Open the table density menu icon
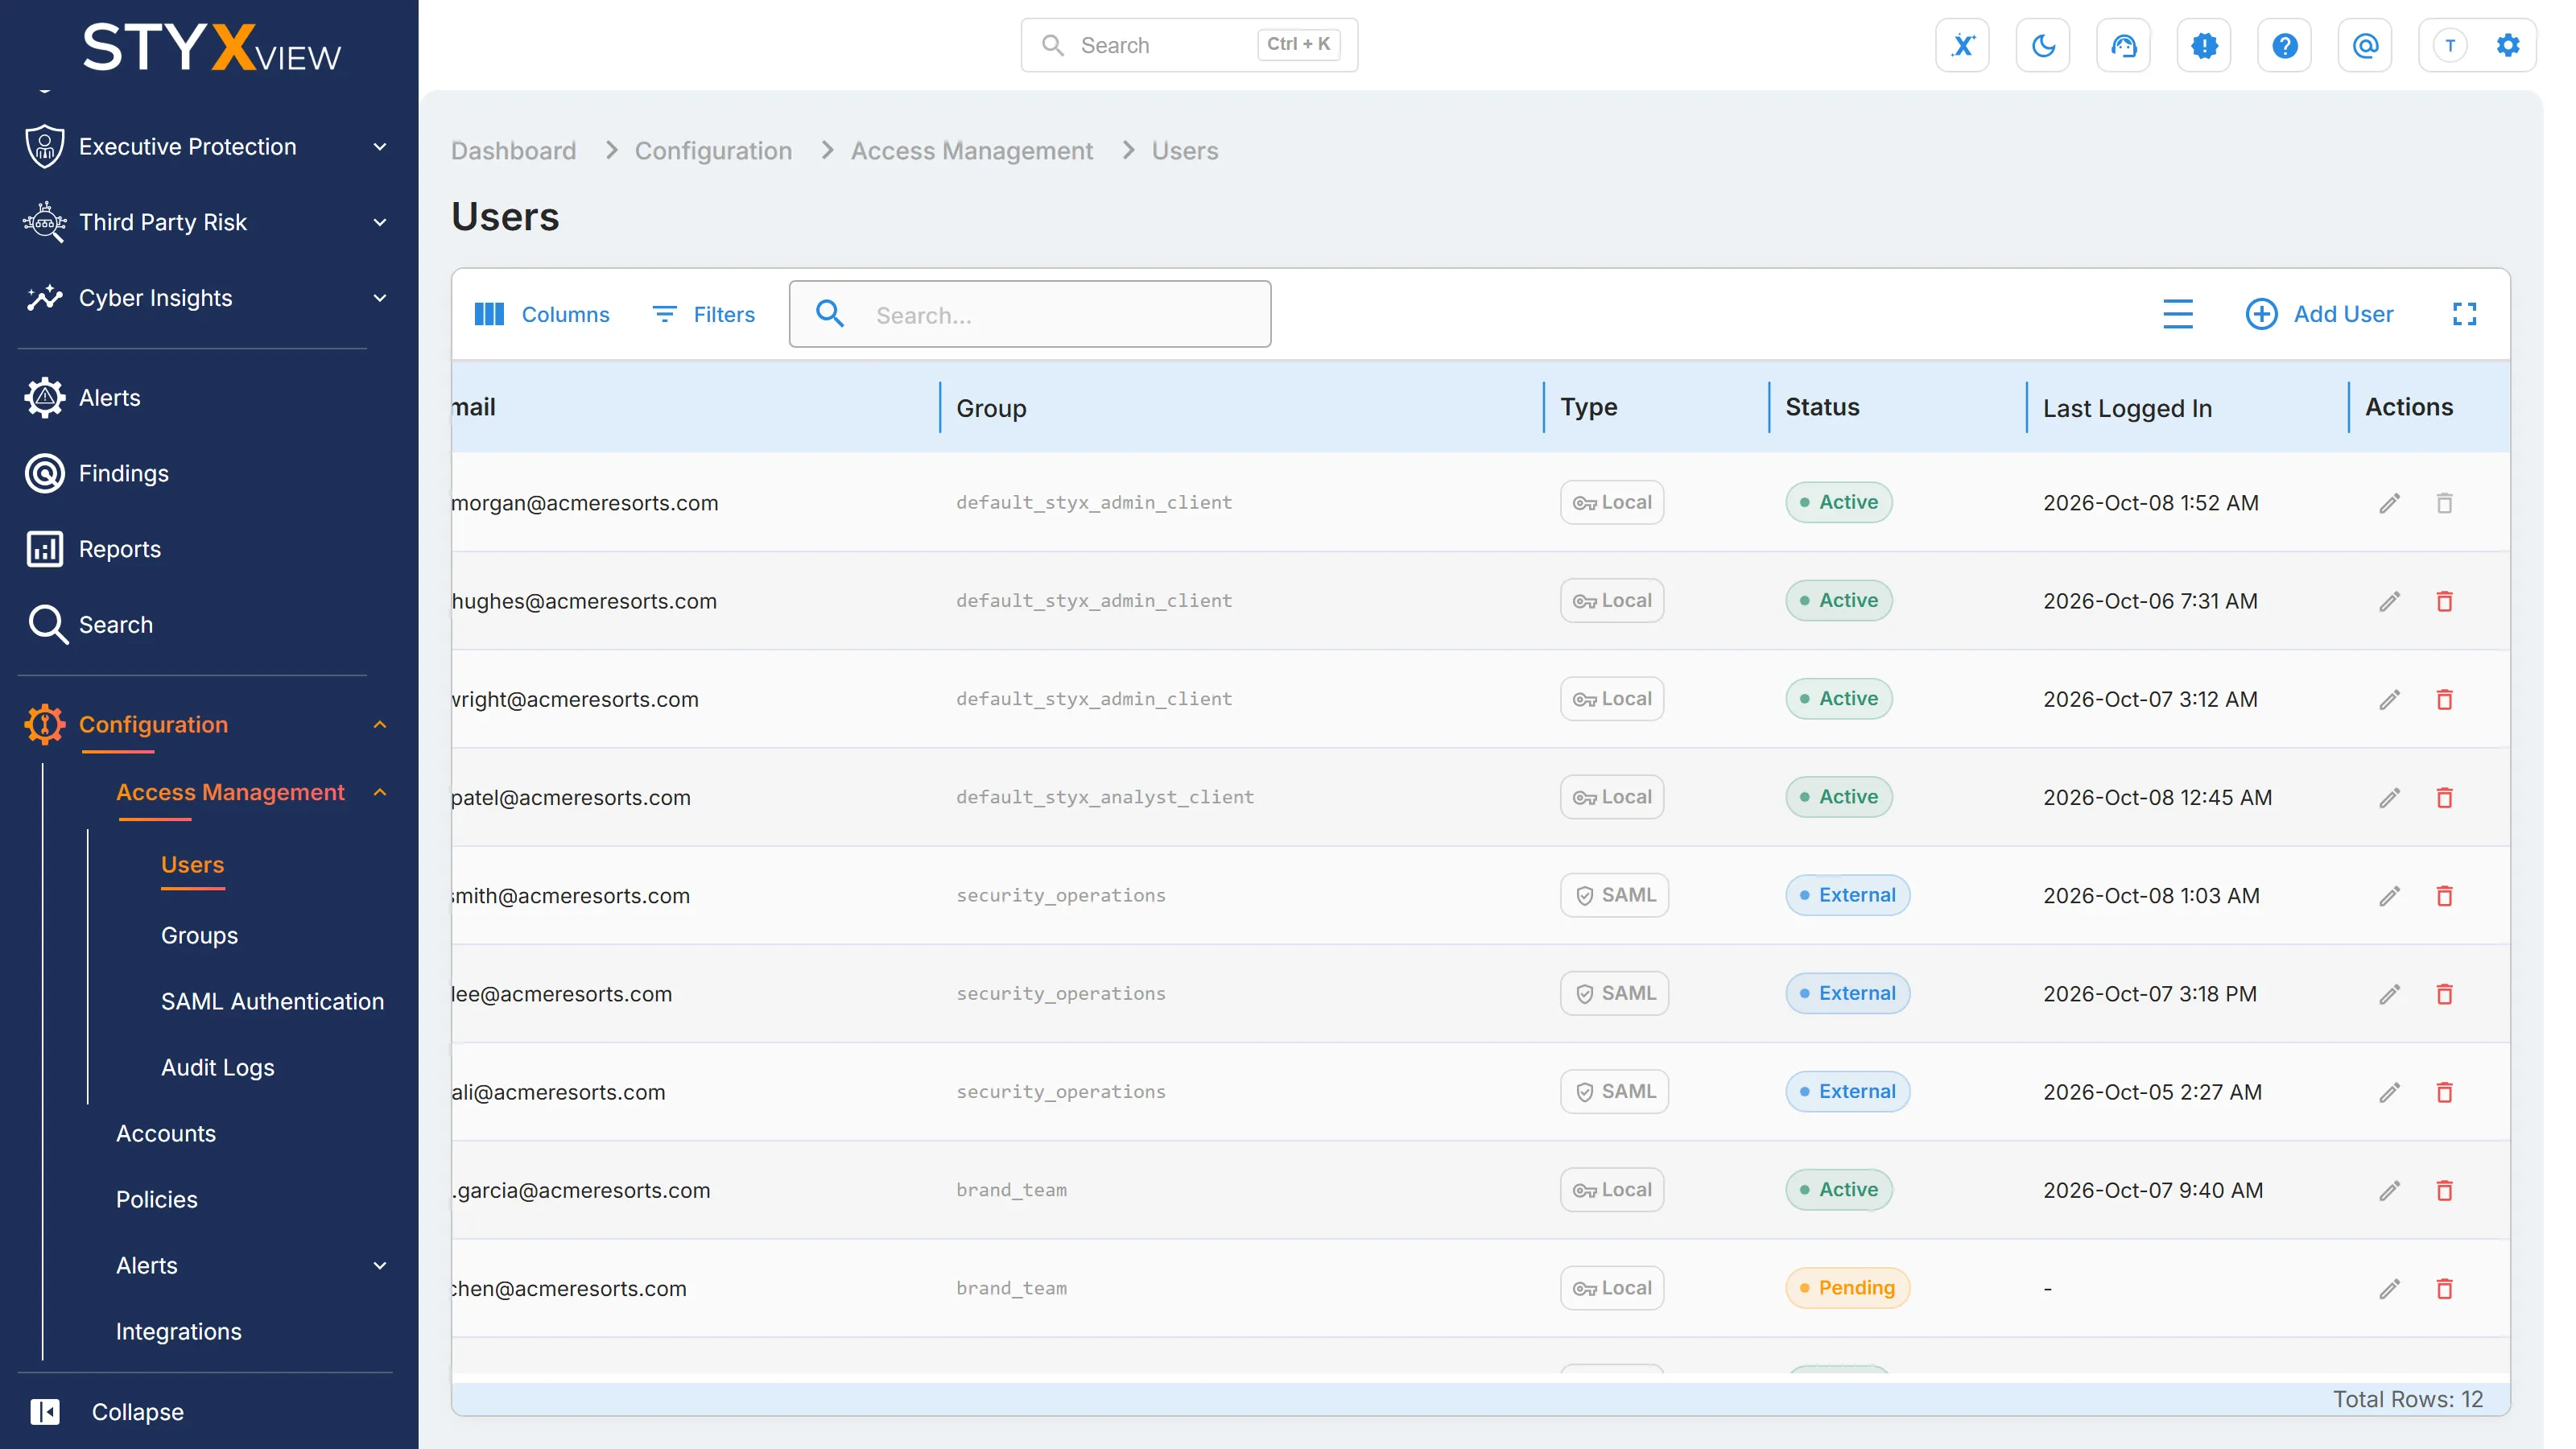Image resolution: width=2576 pixels, height=1449 pixels. tap(2178, 314)
